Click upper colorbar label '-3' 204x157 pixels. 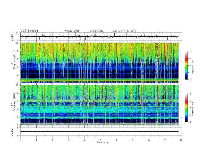(190, 52)
